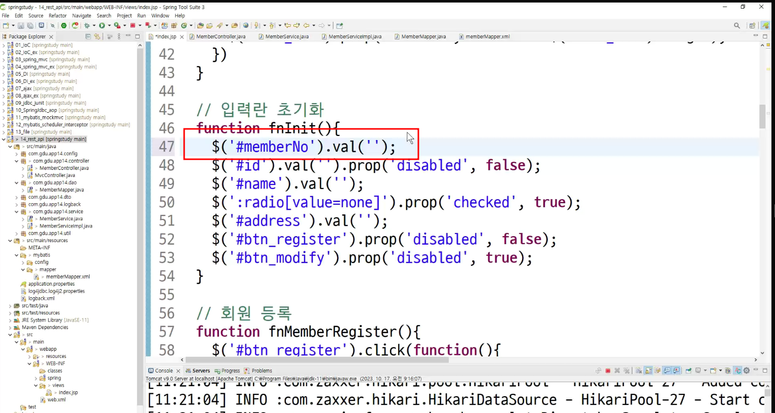Click the magnifier Search icon at top right
Viewport: 775px width, 413px height.
[x=737, y=25]
